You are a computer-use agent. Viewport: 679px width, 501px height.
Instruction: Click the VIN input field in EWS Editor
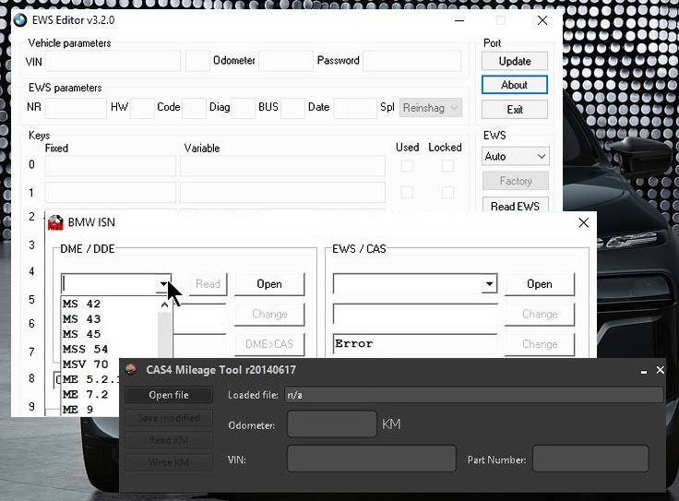point(113,61)
